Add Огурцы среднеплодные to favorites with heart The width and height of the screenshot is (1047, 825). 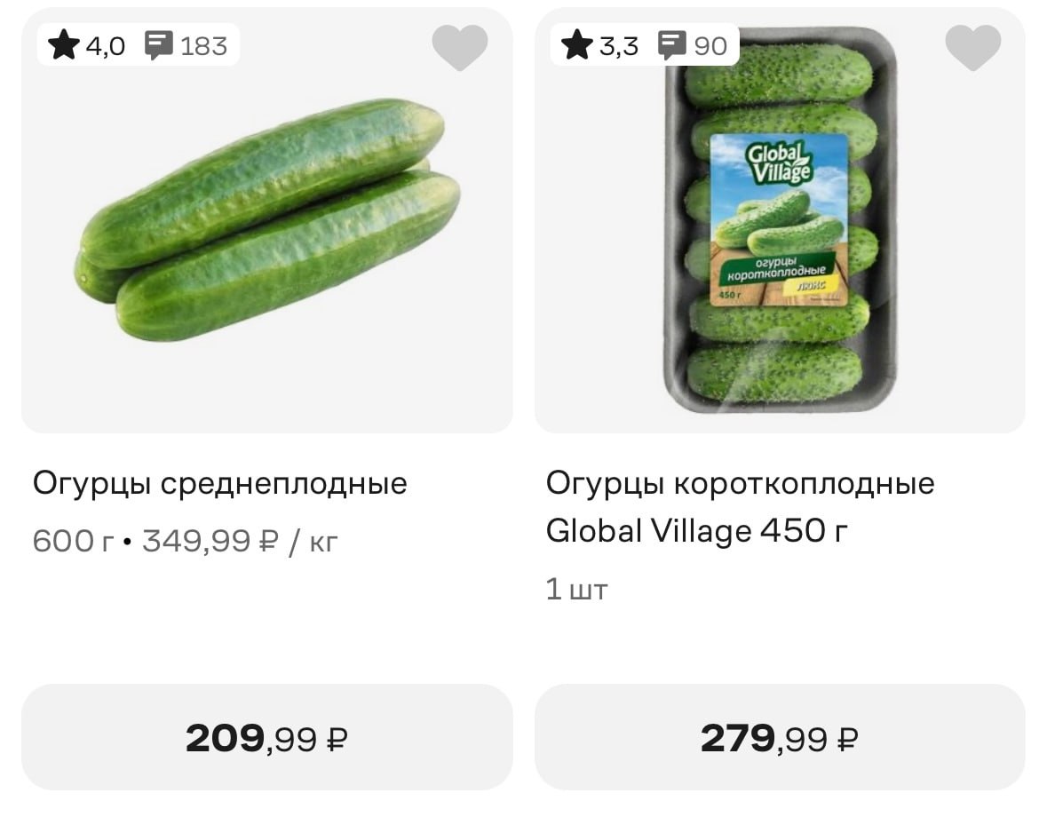[459, 46]
